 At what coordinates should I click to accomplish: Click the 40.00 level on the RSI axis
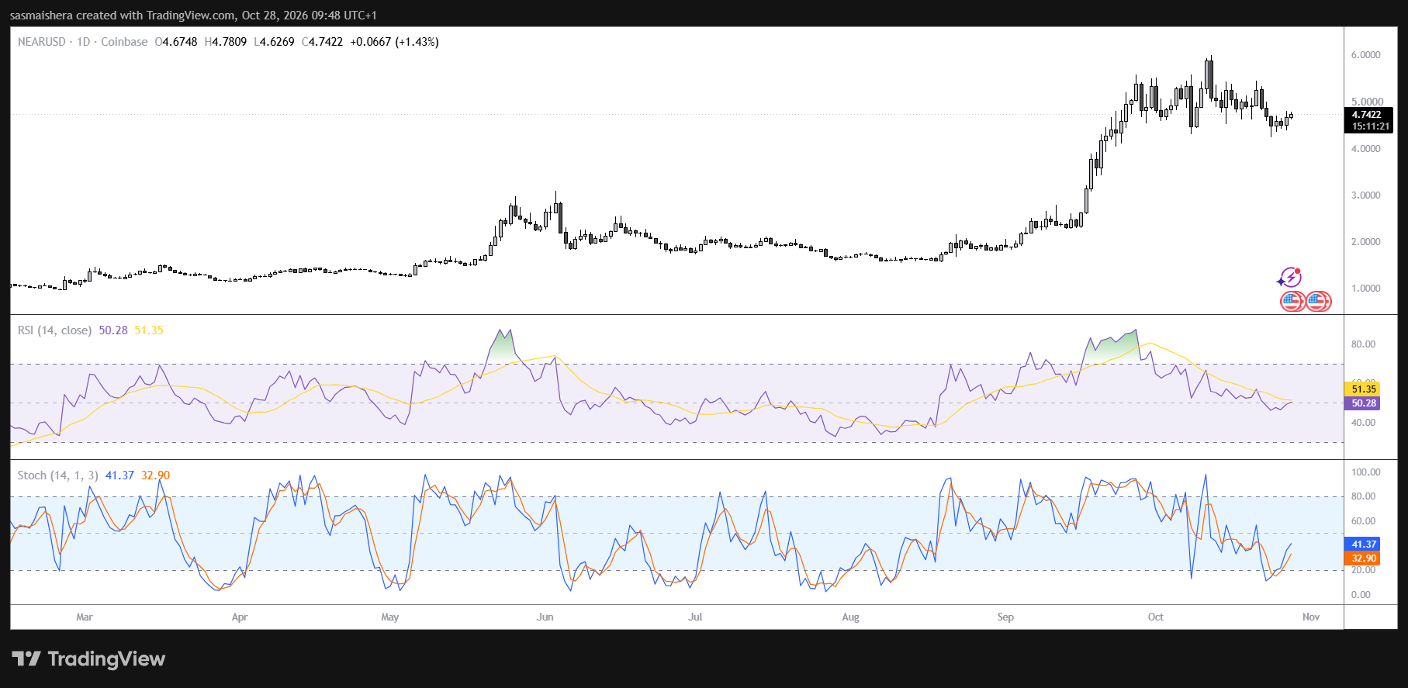coord(1363,423)
